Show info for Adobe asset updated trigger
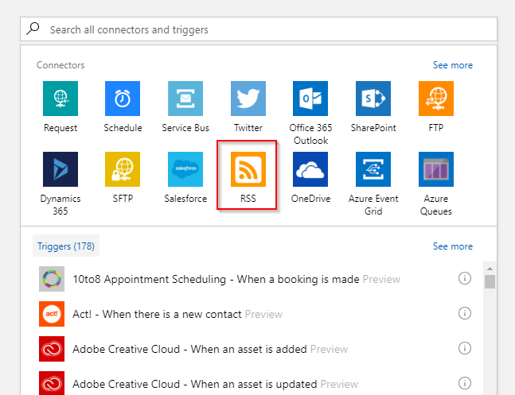 464,383
